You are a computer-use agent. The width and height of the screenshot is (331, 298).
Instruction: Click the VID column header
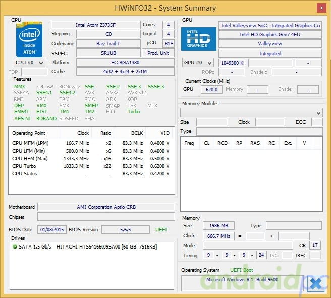160,133
